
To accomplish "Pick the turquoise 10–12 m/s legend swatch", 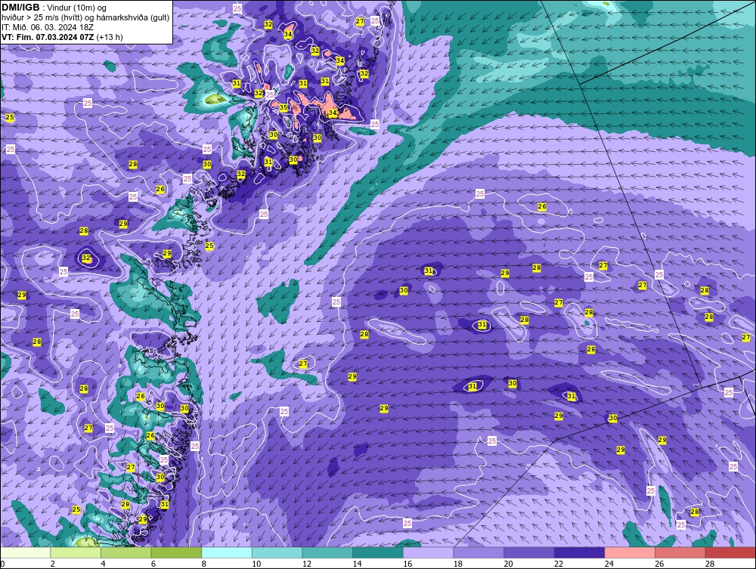I will point(277,552).
